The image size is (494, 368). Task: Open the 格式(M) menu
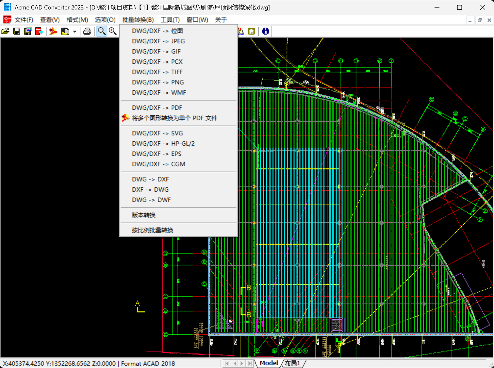(x=77, y=20)
